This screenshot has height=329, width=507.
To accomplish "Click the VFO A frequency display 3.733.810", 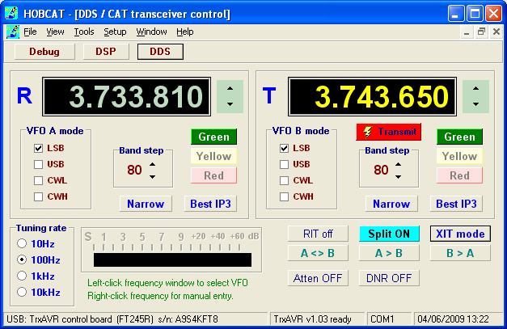I will click(125, 97).
